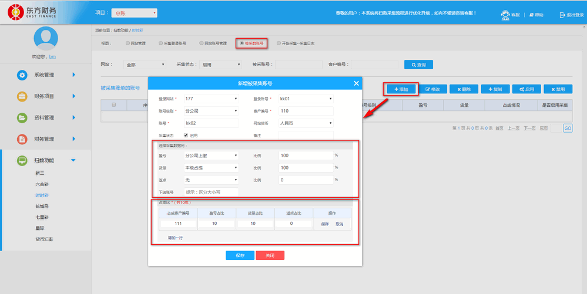This screenshot has height=294, width=587.
Task: Toggle the 启用 checkbox for 采集状态
Action: click(x=186, y=135)
